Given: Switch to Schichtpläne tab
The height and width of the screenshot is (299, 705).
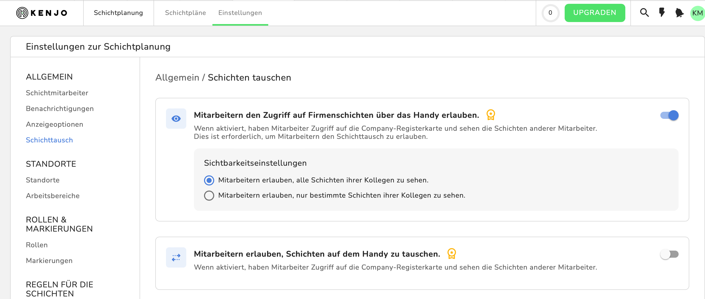Looking at the screenshot, I should click(x=185, y=13).
